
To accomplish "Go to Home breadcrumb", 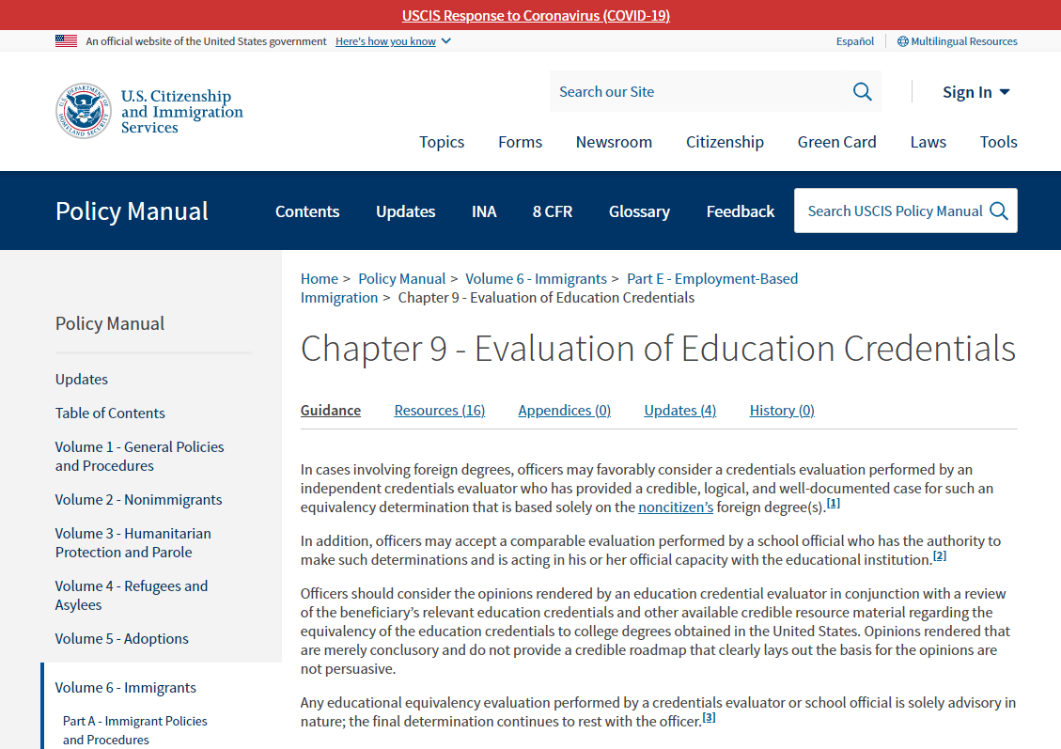I will point(320,279).
